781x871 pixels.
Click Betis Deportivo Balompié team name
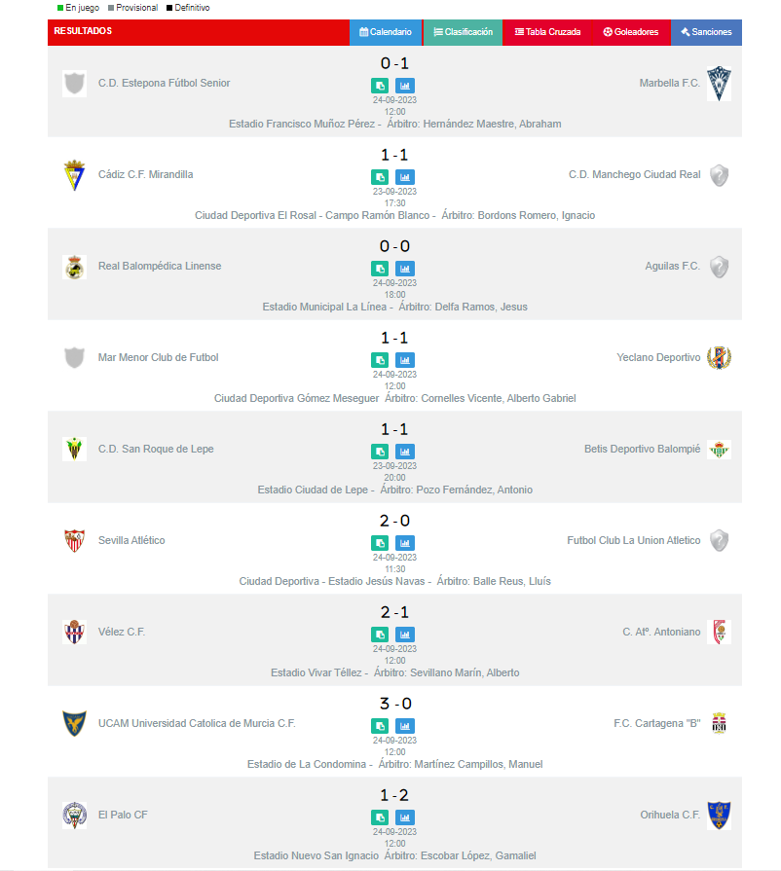[x=642, y=450]
